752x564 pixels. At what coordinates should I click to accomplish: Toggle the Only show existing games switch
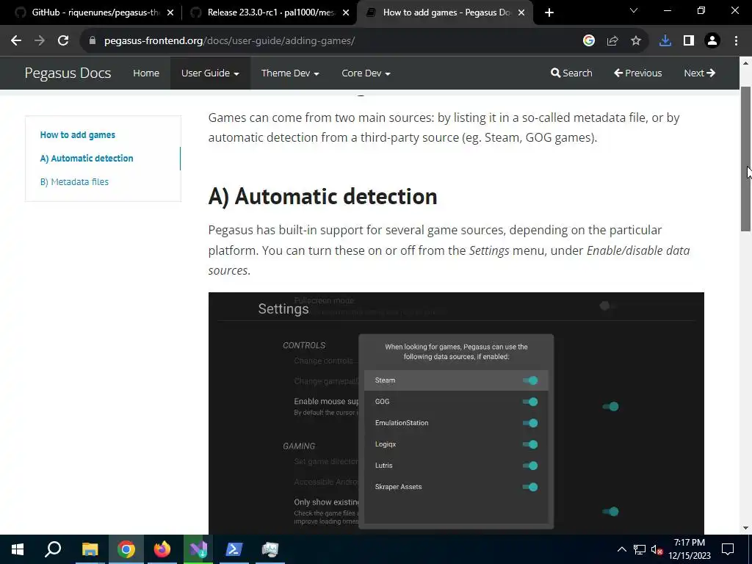610,512
